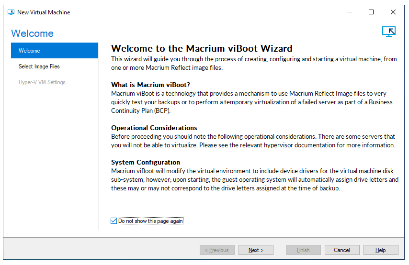Minimize the New Virtual Machine window
Screen dimensions: 409x265
point(350,12)
